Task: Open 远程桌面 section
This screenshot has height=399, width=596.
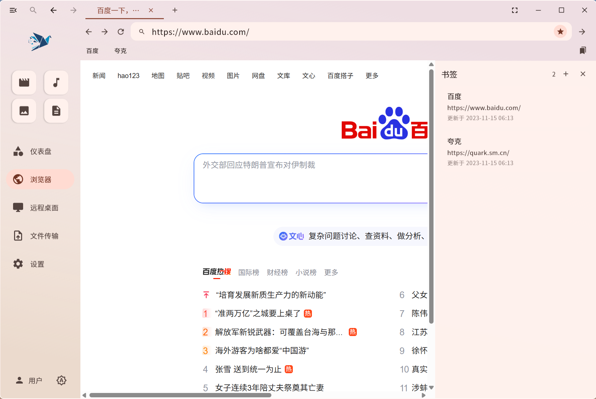Action: click(x=40, y=208)
